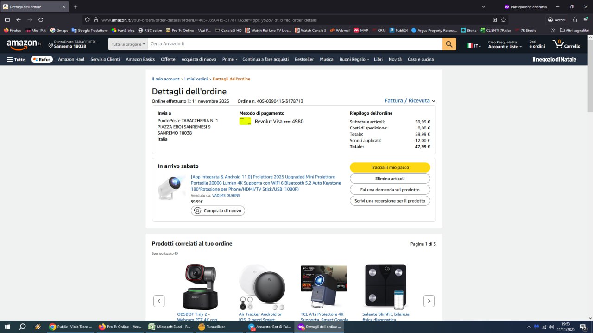Click the orange search magnifier button
This screenshot has height=333, width=593.
click(x=449, y=44)
